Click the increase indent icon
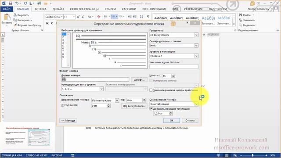Viewport: 281px width, 158px height. click(x=135, y=17)
